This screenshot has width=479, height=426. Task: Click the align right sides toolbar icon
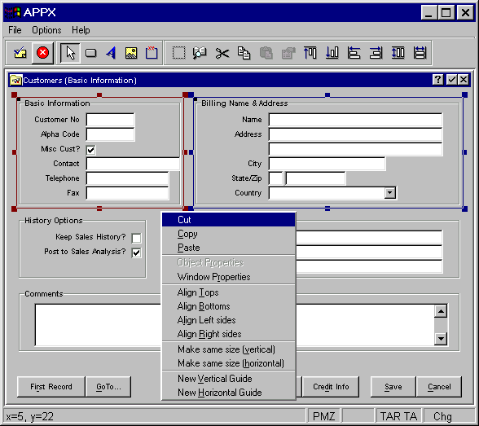click(376, 53)
